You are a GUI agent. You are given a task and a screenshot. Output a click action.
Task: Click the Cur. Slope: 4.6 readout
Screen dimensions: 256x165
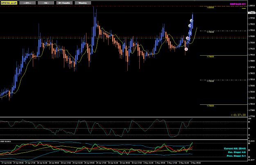click(x=237, y=152)
